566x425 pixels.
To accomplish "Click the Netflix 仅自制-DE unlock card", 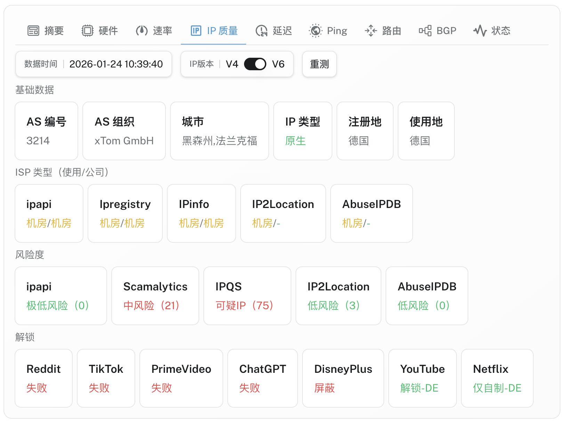I will tap(497, 378).
